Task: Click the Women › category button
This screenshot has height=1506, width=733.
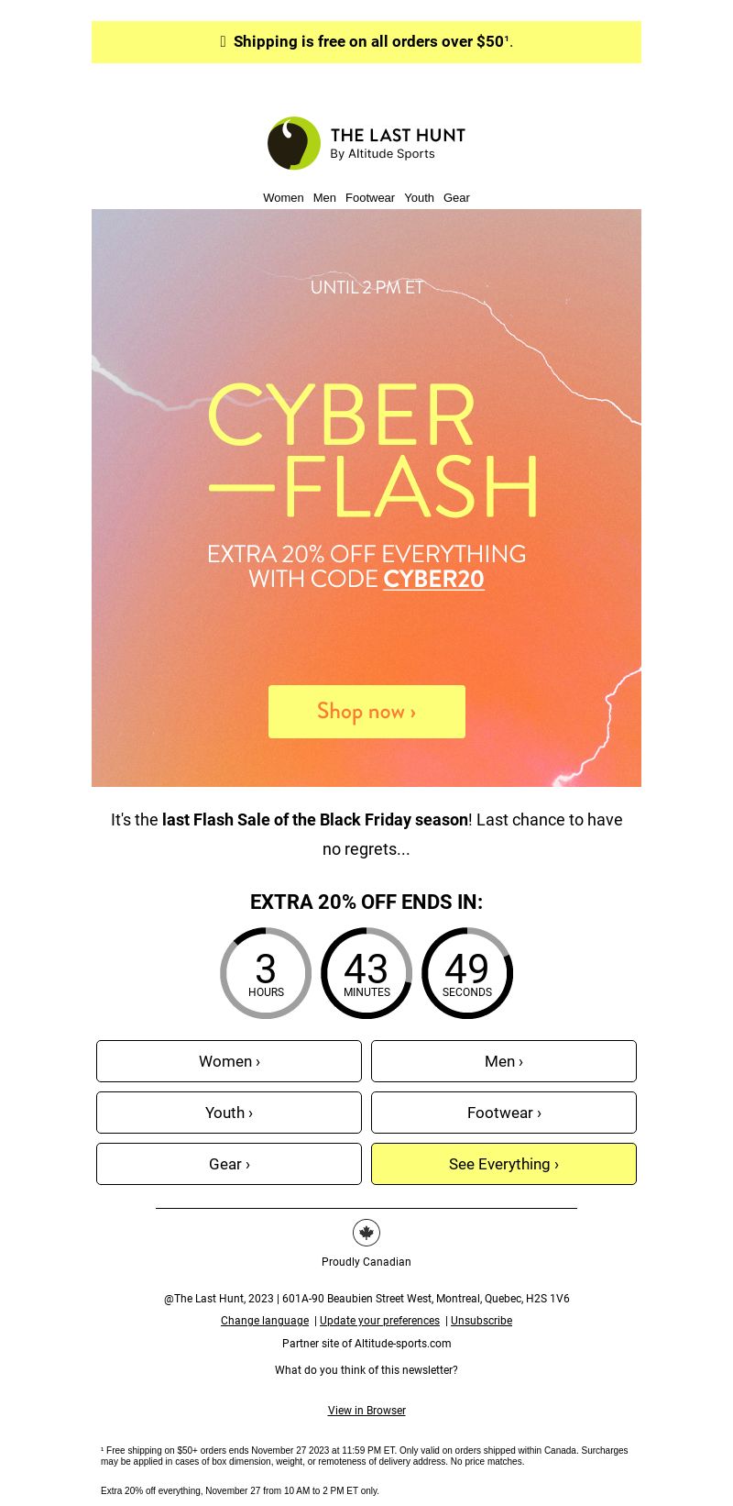Action: coord(229,1061)
